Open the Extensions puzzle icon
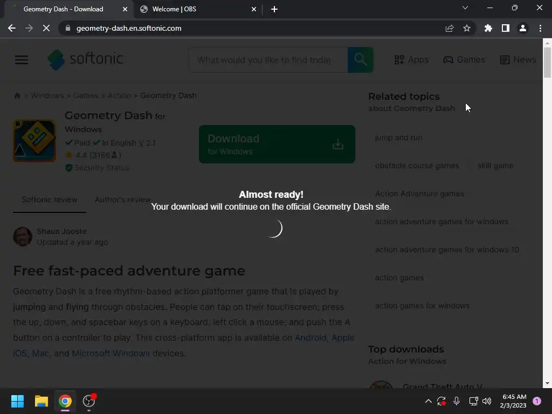552x414 pixels. (488, 28)
